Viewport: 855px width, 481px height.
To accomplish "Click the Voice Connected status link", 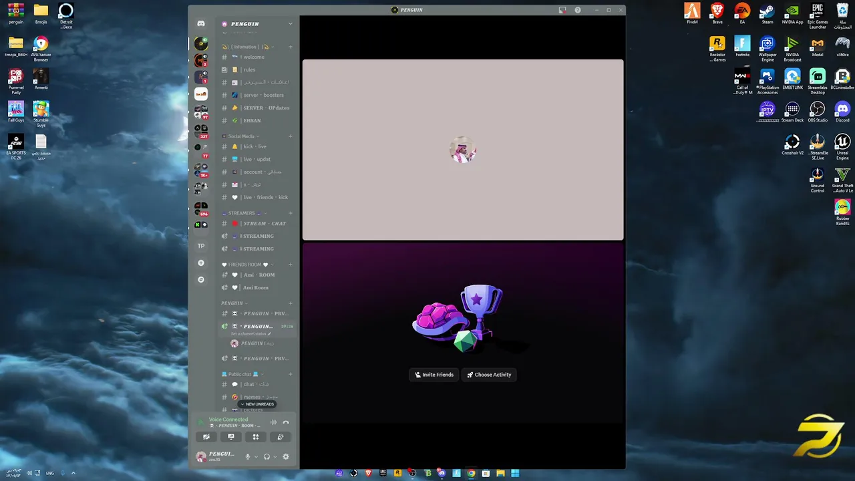I will tap(228, 420).
